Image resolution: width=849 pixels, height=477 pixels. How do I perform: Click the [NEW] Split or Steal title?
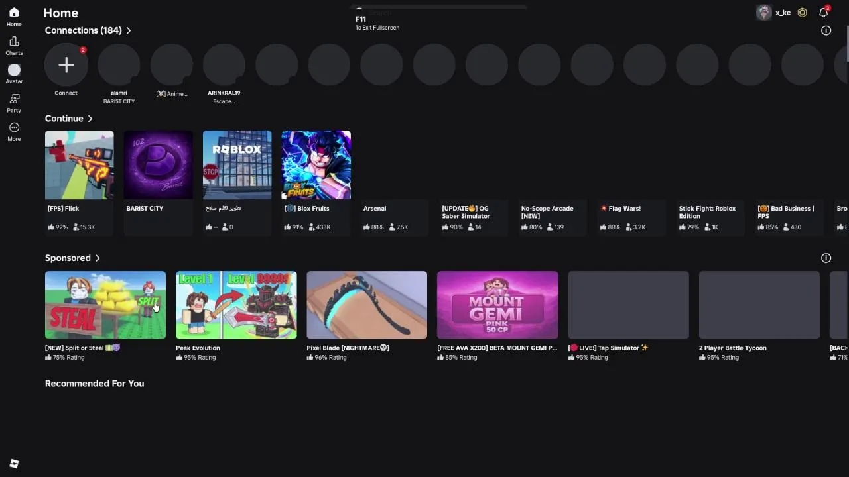click(x=82, y=348)
